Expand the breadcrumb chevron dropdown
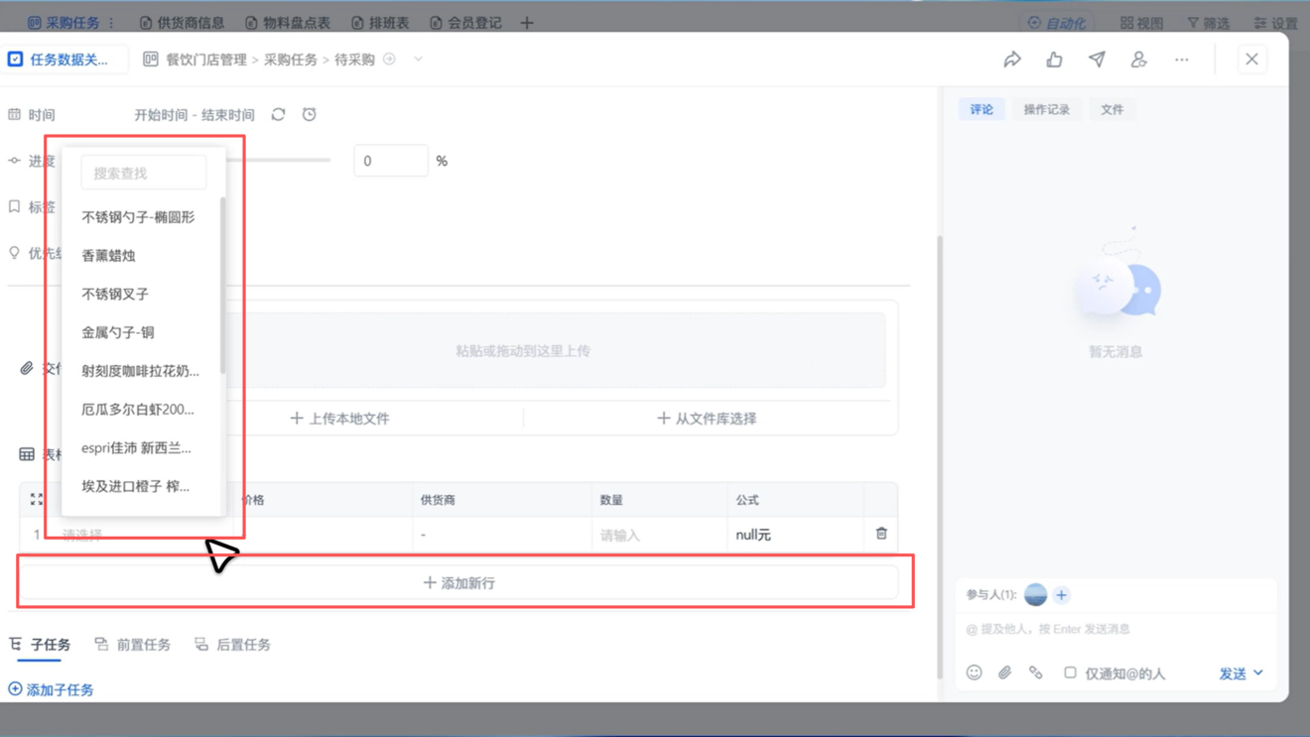The image size is (1310, 737). [x=418, y=60]
